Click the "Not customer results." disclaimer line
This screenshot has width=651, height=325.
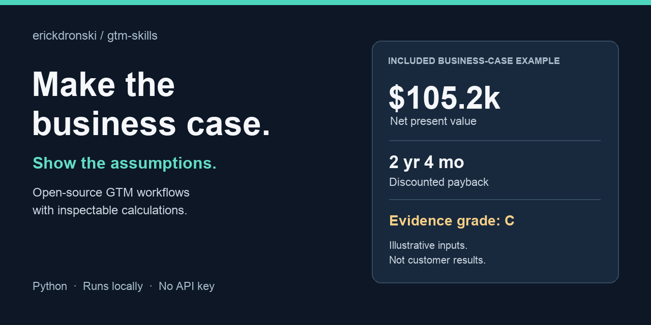[x=437, y=260]
